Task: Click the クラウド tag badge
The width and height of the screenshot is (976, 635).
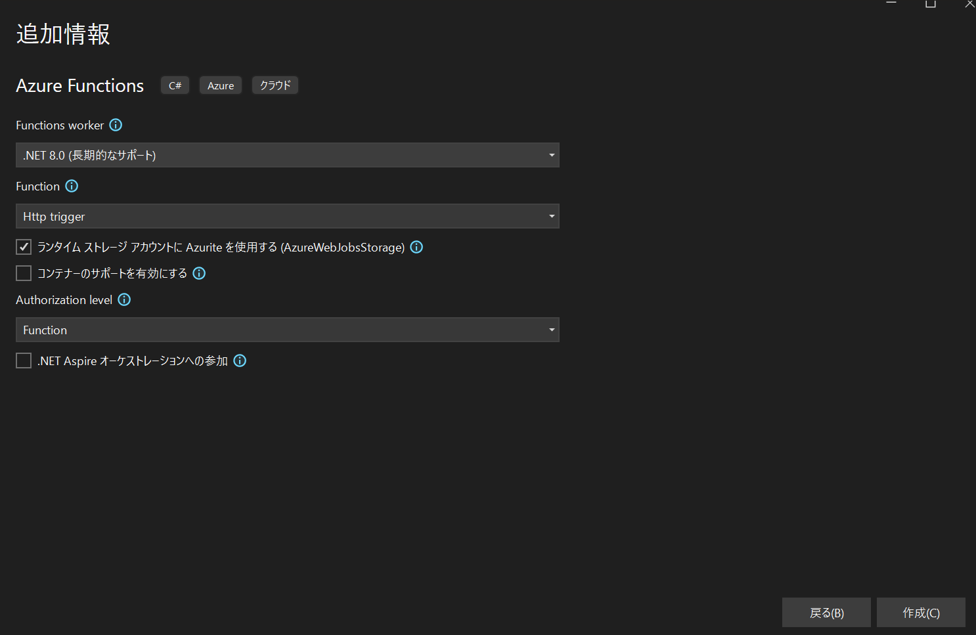Action: pos(275,85)
